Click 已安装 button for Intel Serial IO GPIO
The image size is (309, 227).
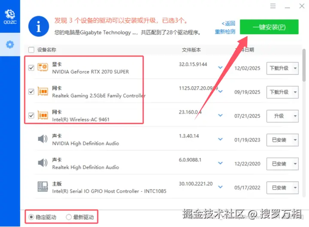click(279, 188)
